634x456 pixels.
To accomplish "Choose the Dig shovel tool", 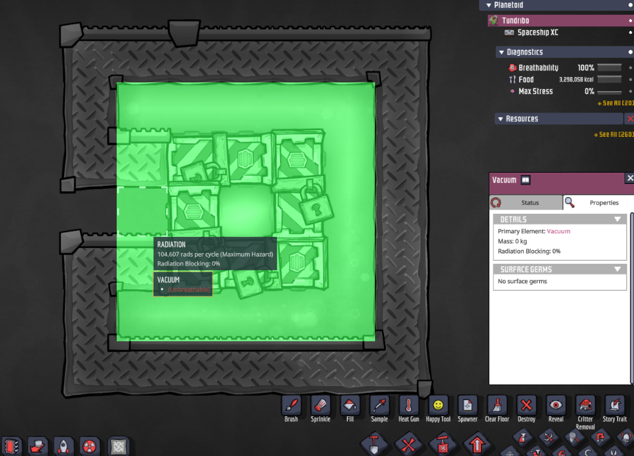I will pyautogui.click(x=374, y=445).
